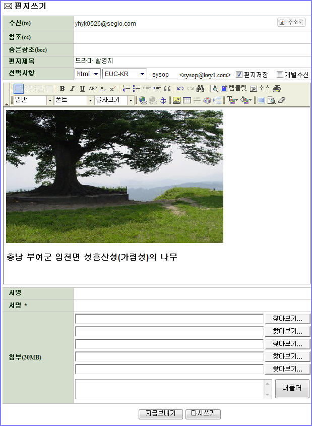
Task: Insert an anchor into the message
Action: tap(163, 100)
